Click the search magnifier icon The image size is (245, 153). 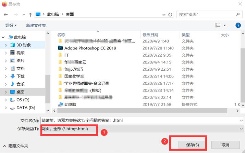pos(238,14)
